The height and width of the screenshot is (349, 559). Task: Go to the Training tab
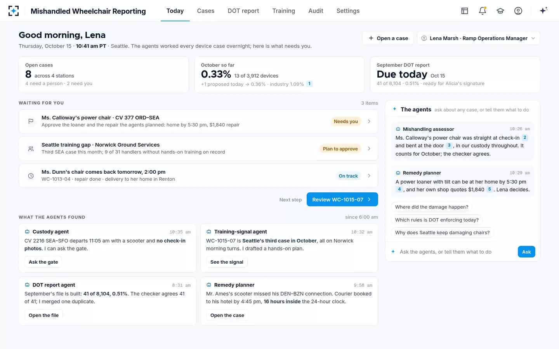284,11
